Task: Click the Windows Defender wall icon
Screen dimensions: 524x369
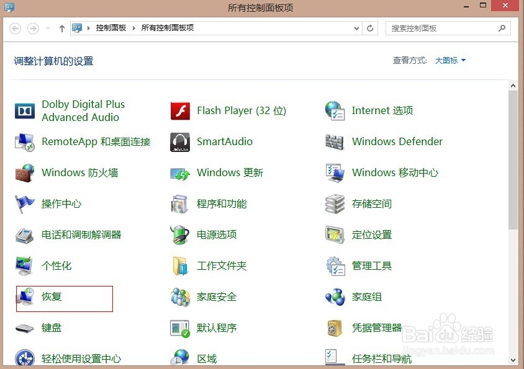Action: (335, 142)
